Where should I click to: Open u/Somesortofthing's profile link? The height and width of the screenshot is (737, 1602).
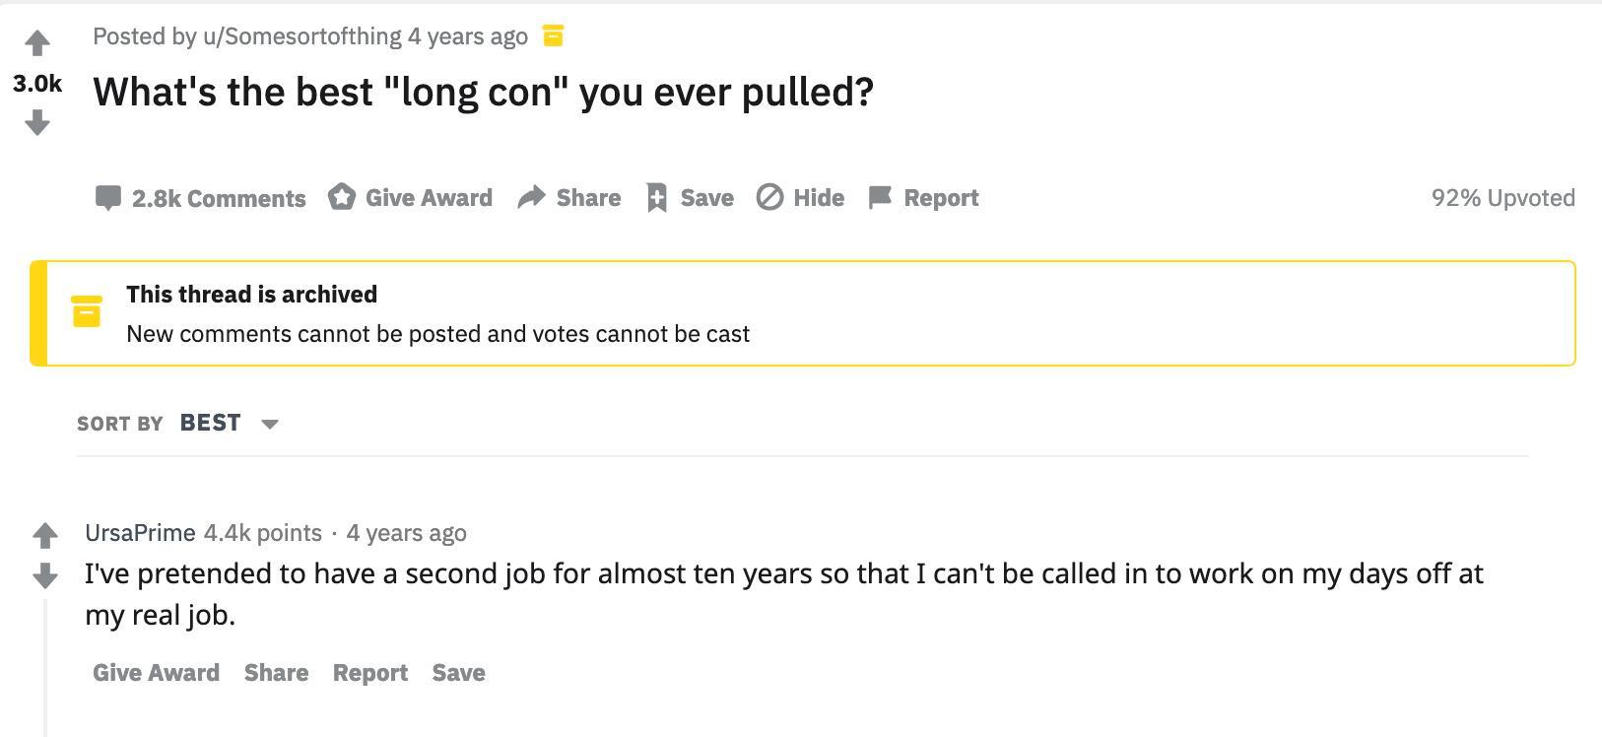click(x=301, y=36)
